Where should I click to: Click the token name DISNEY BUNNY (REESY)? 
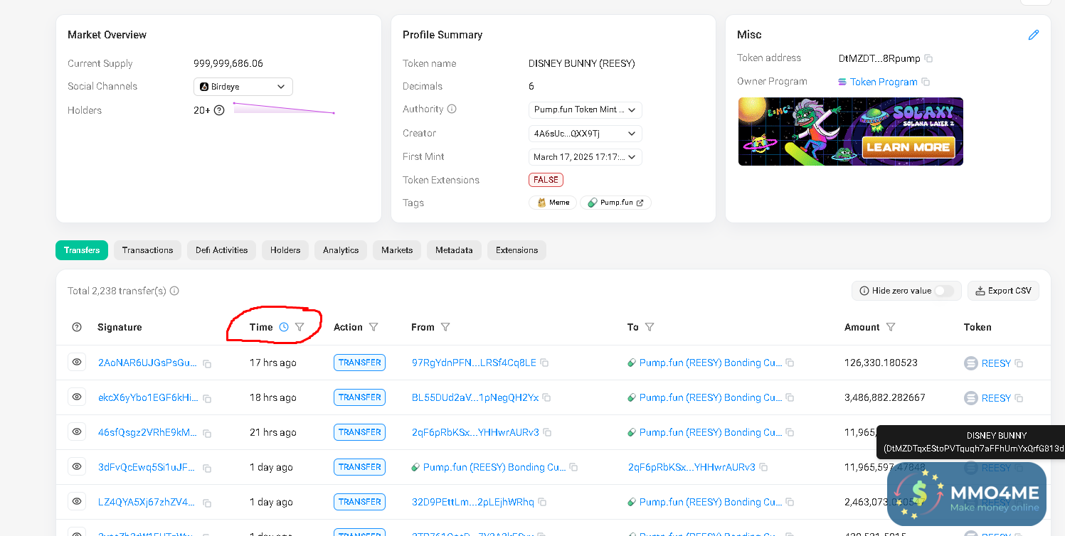point(582,63)
